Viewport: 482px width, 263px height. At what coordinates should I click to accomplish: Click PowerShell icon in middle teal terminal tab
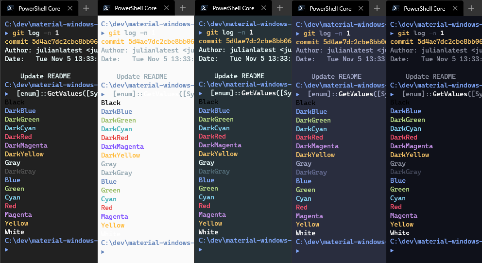[204, 8]
